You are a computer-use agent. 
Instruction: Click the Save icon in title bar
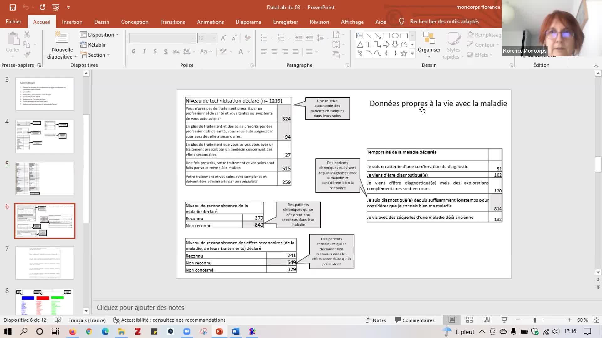pyautogui.click(x=13, y=7)
